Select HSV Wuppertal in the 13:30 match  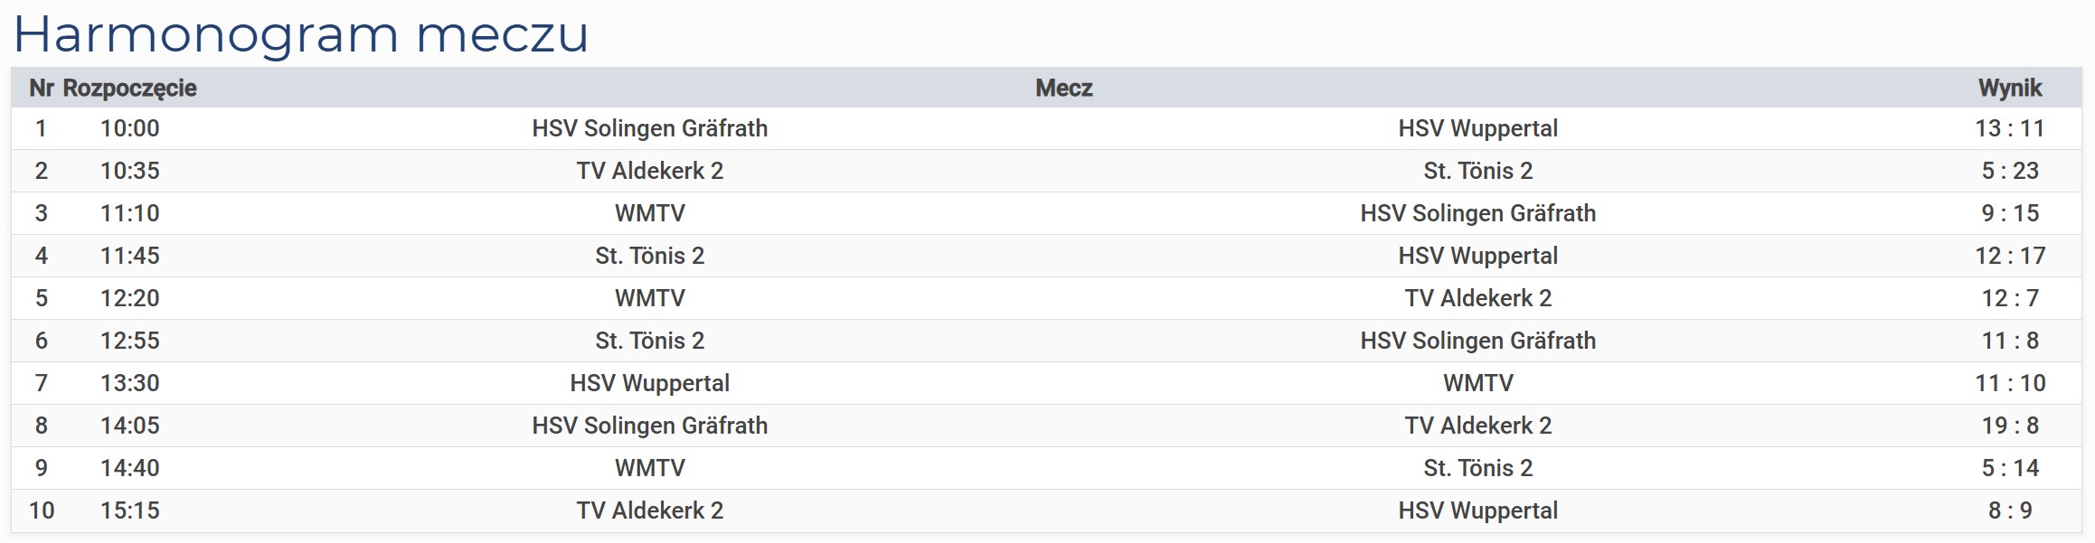[649, 383]
